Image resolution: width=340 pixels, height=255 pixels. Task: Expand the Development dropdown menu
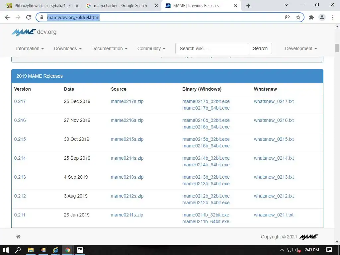(x=301, y=48)
